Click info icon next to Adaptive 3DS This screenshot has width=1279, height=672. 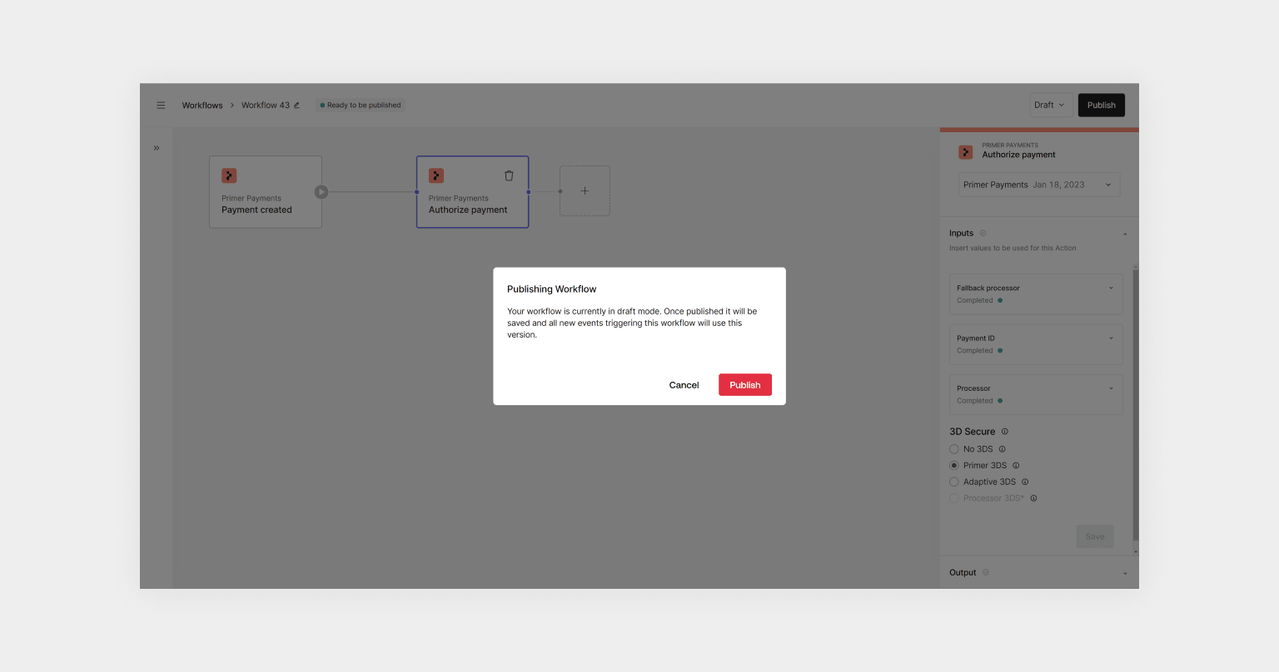pyautogui.click(x=1025, y=482)
